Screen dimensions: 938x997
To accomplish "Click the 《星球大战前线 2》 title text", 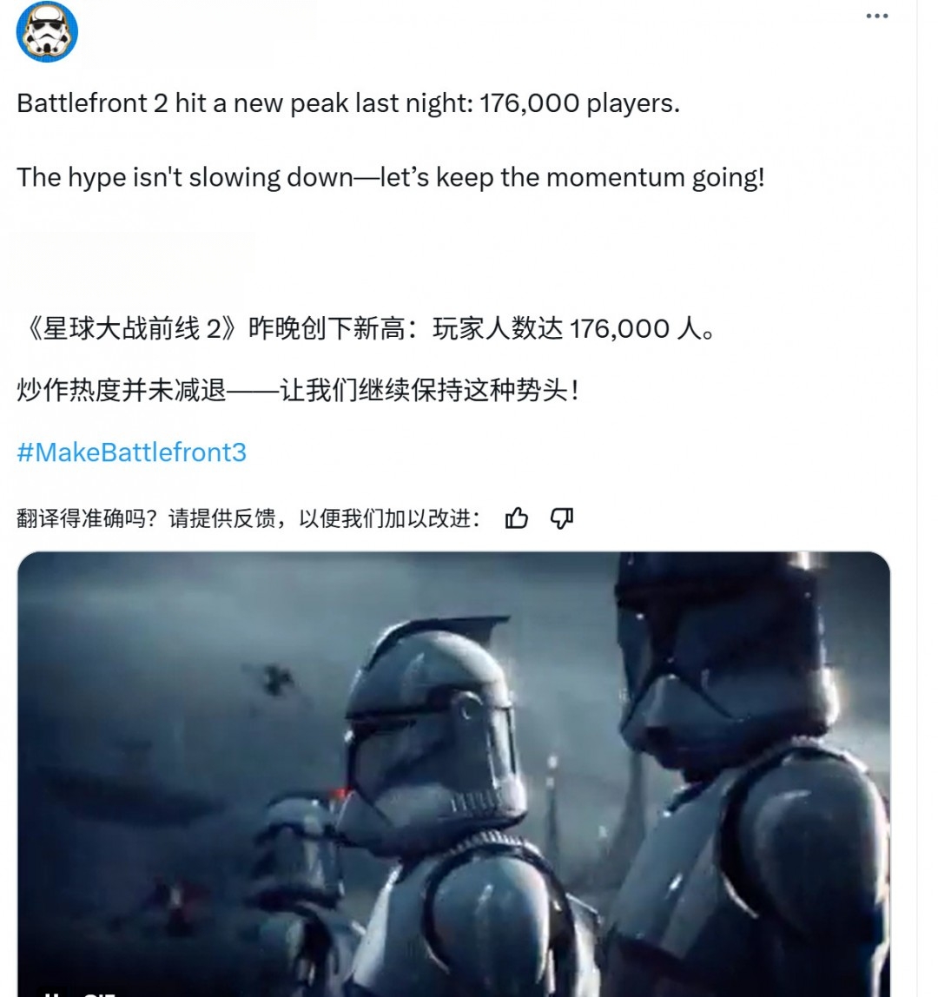I will click(130, 329).
